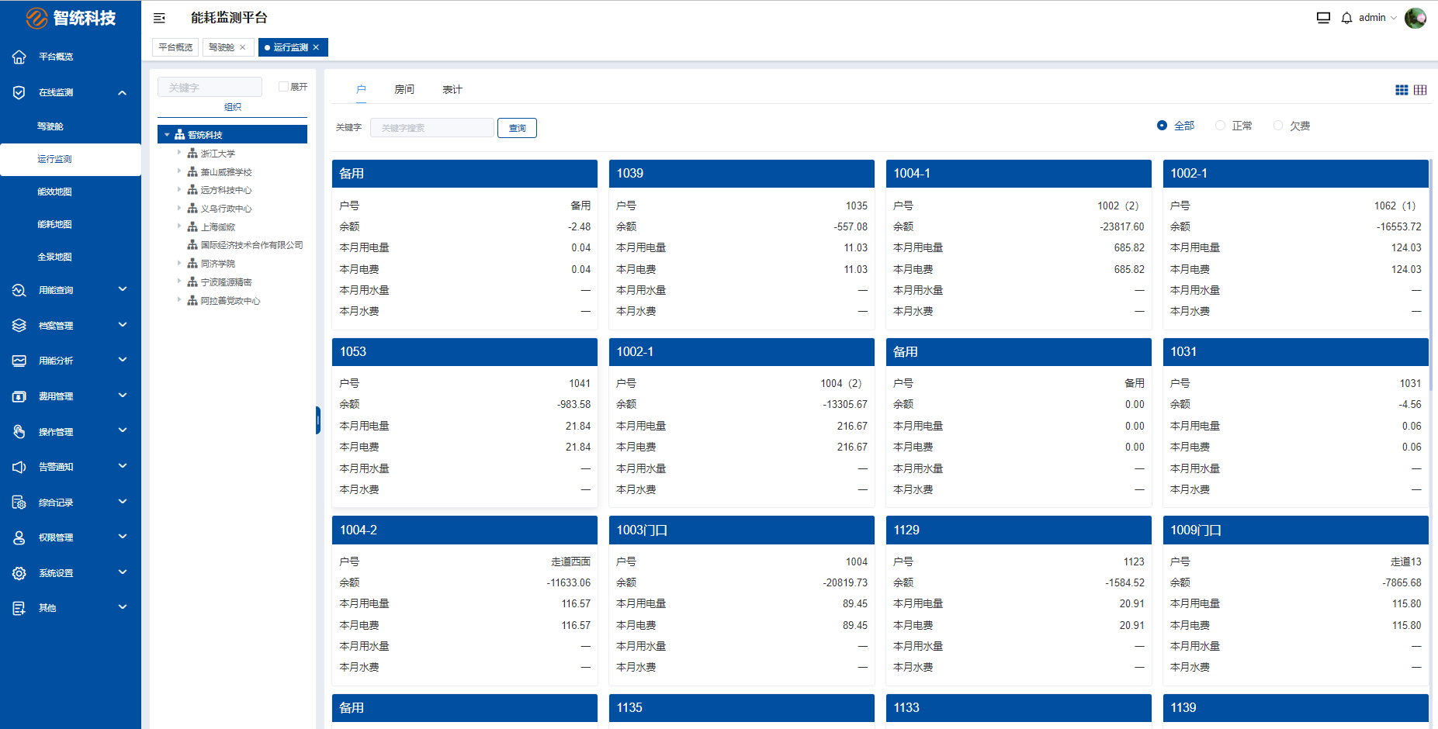Screen dimensions: 1438x729
Task: Enable the 展开 checkbox
Action: coord(283,87)
